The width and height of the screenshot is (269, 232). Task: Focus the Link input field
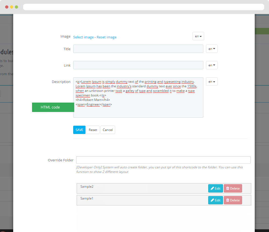138,65
